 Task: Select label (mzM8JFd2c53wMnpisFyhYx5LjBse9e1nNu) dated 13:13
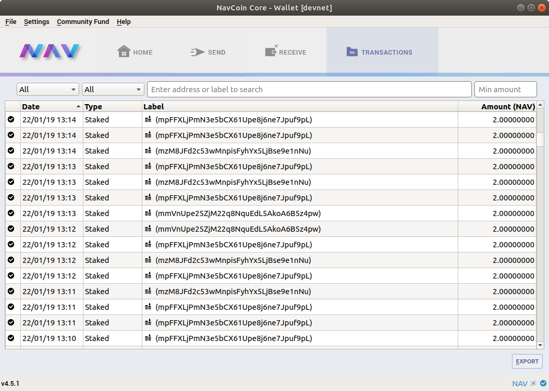(x=233, y=182)
